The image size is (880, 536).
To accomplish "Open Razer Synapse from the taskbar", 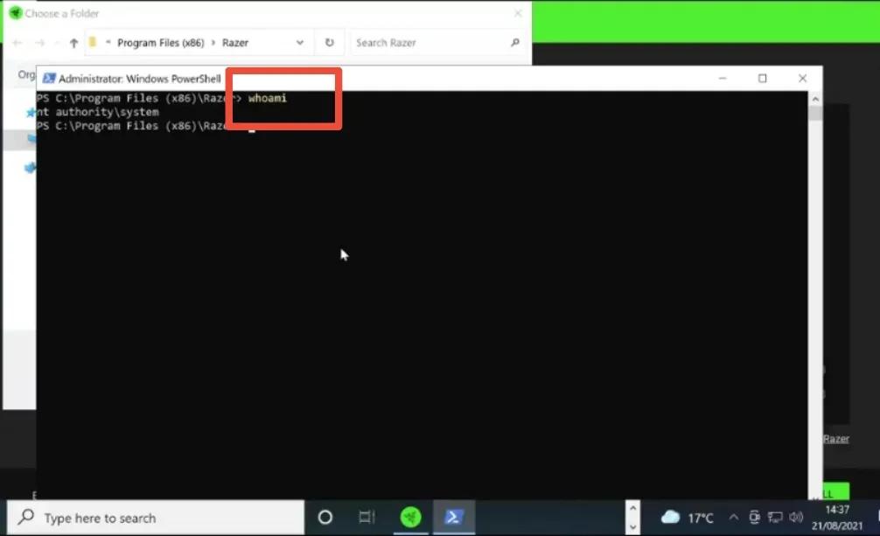I will 411,516.
